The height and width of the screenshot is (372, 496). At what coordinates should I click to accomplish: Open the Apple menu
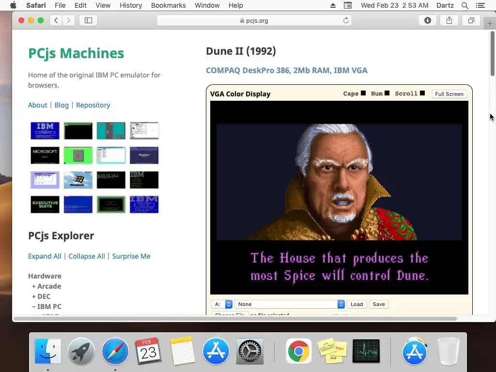(x=13, y=5)
